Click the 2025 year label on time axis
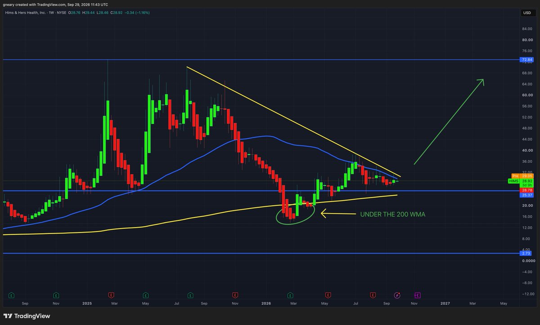The image size is (540, 325). 87,304
